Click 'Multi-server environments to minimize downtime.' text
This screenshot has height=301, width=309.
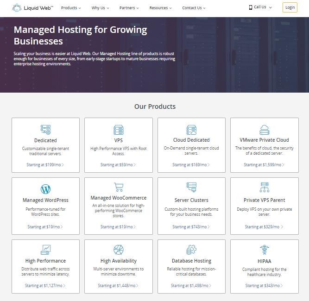click(x=119, y=271)
